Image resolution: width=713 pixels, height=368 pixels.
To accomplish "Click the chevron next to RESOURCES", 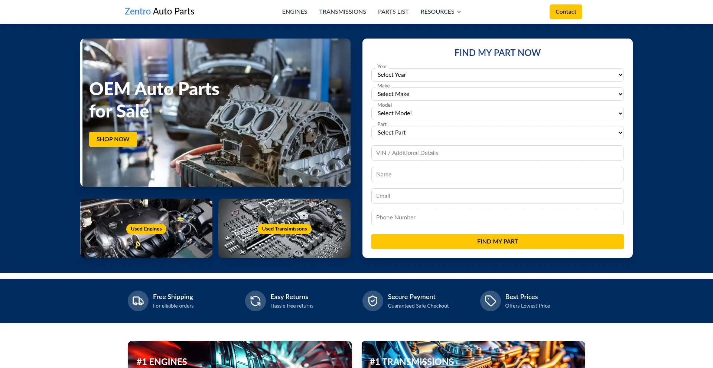I will point(459,12).
